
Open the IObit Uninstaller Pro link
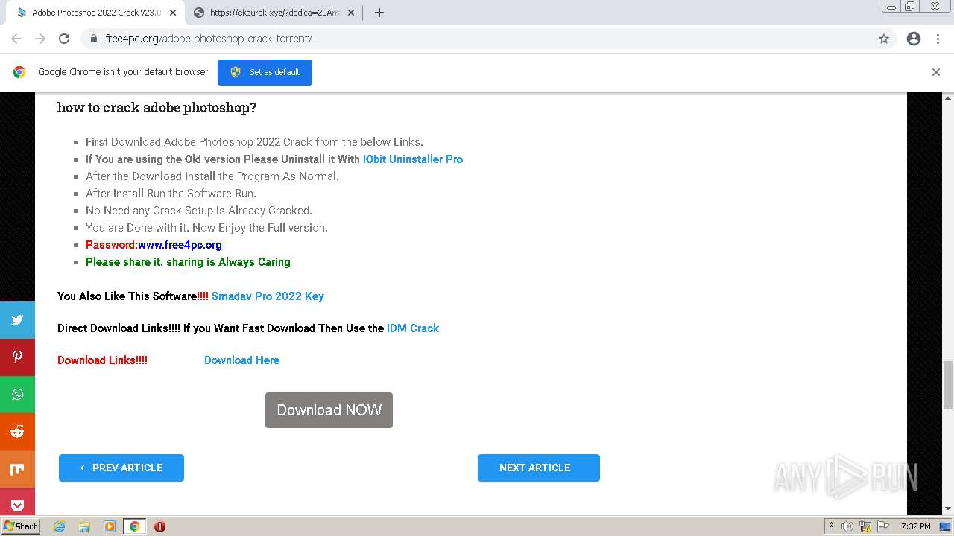413,159
